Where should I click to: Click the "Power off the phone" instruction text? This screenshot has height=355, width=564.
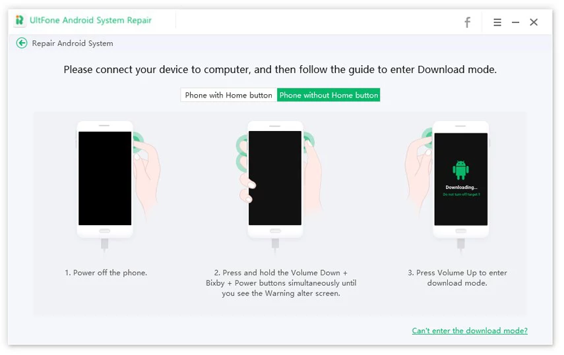click(106, 273)
